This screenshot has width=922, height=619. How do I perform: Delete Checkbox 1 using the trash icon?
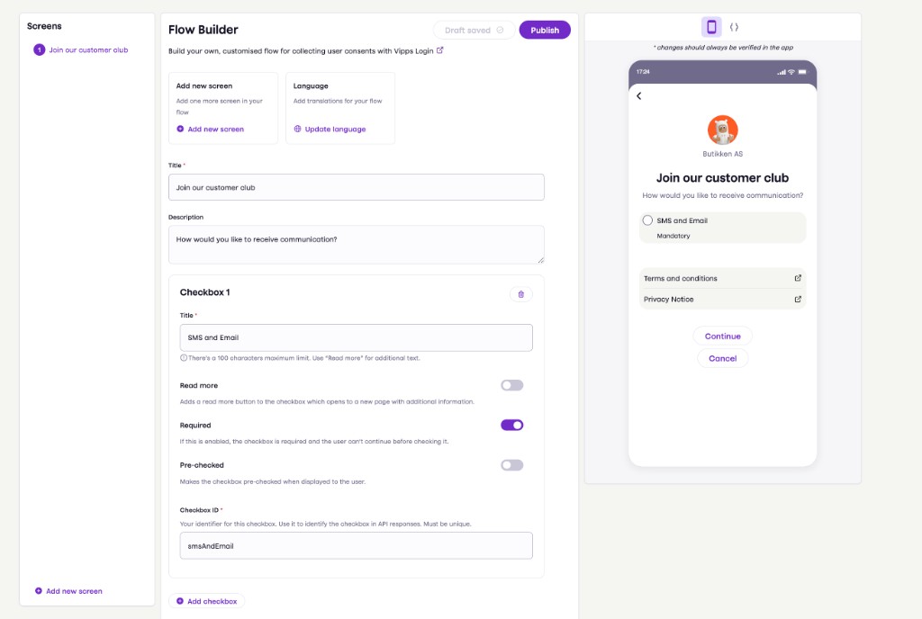point(520,293)
